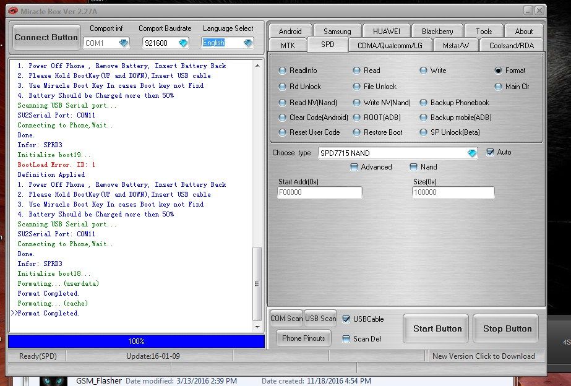The width and height of the screenshot is (571, 386).
Task: Select the Read NV(Nand) radio option
Action: (282, 103)
